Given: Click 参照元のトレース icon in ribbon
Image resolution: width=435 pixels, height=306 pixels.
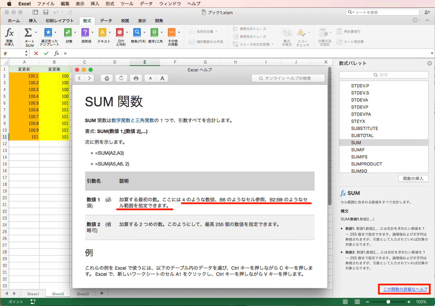Looking at the screenshot, I should coord(236,29).
